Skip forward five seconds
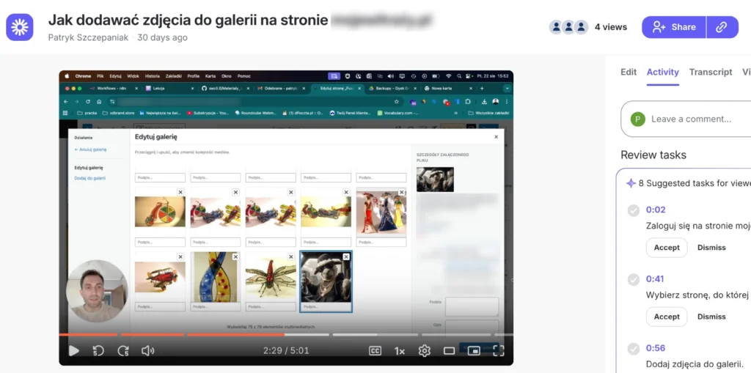Image resolution: width=751 pixels, height=373 pixels. point(123,351)
